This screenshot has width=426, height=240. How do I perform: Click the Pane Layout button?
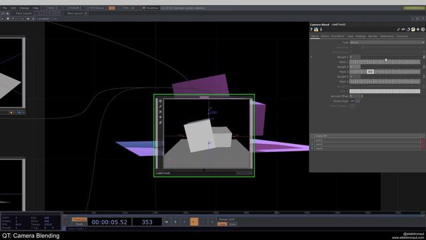pos(24,13)
